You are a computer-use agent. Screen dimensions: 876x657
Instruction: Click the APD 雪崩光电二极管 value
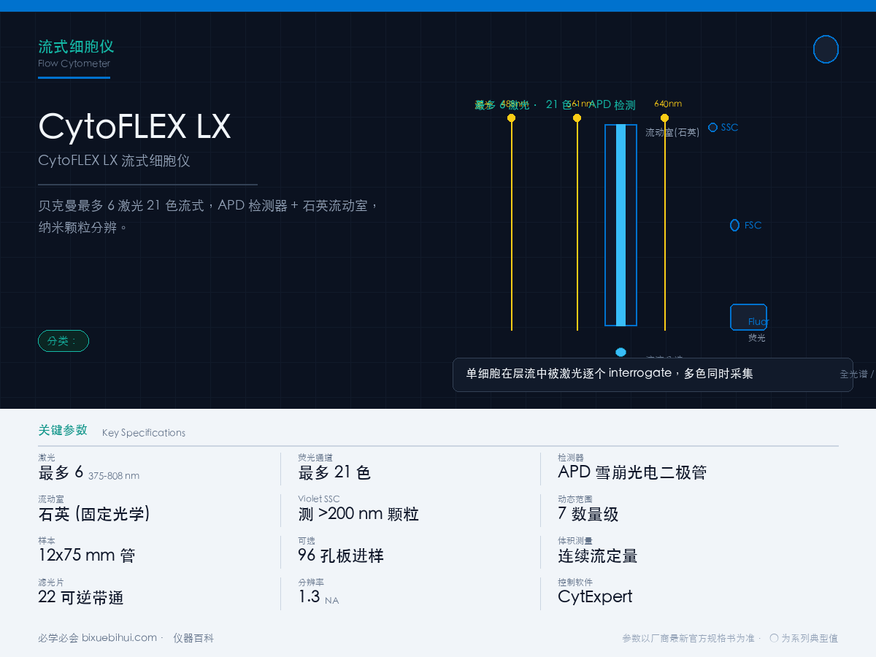tap(632, 472)
